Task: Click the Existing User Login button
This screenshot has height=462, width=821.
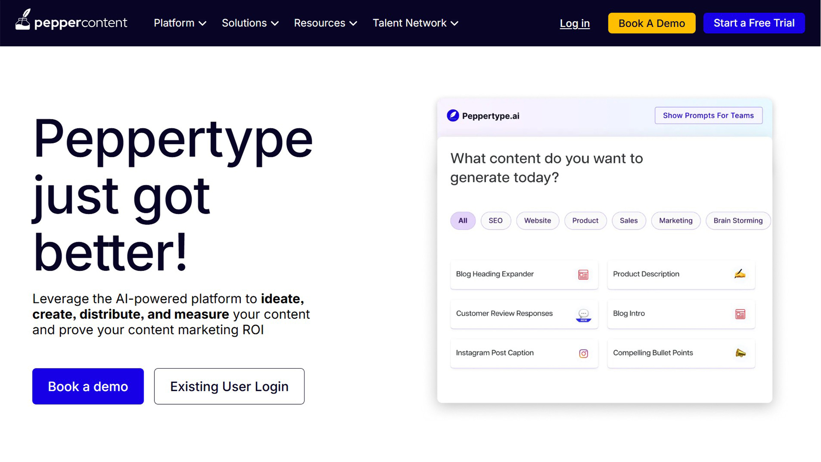Action: 229,386
